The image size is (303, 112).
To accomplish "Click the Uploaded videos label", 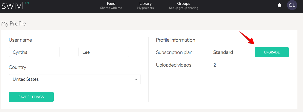I will (174, 65).
